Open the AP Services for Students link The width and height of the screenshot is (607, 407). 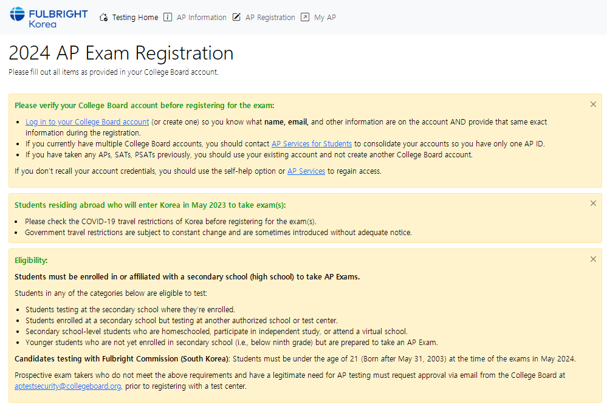[312, 144]
